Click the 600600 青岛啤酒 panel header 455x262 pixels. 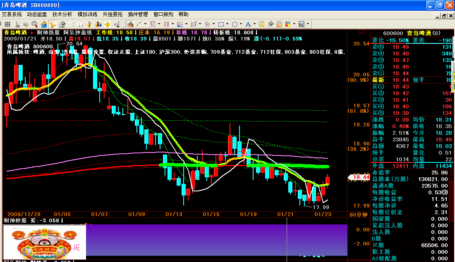click(x=412, y=33)
